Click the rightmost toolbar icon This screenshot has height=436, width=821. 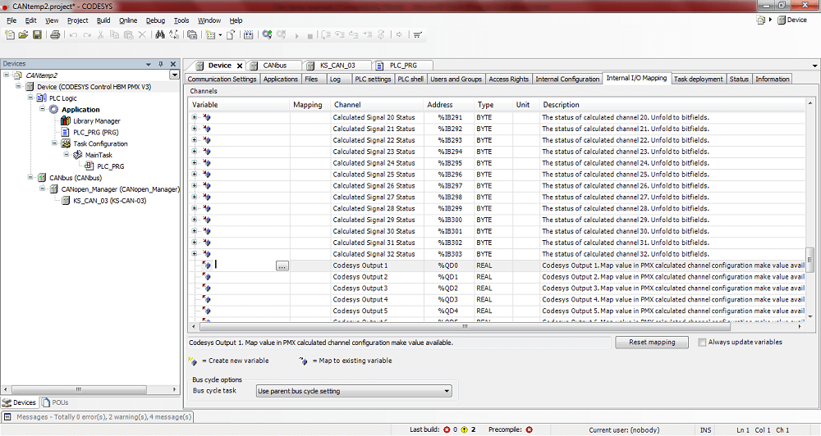click(417, 34)
